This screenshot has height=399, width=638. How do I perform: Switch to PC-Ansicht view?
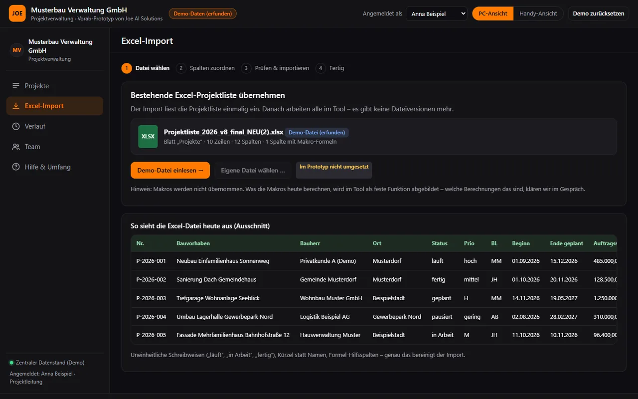(493, 13)
